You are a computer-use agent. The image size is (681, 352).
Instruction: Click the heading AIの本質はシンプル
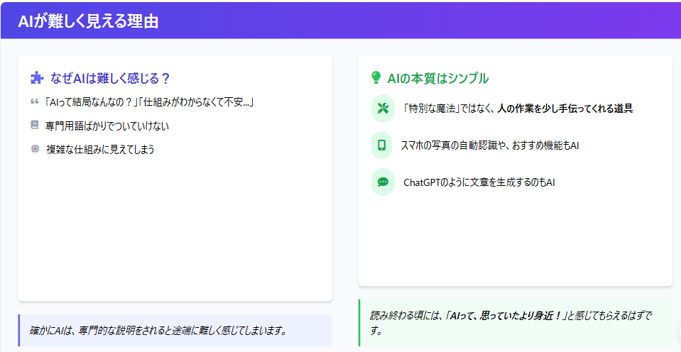437,78
